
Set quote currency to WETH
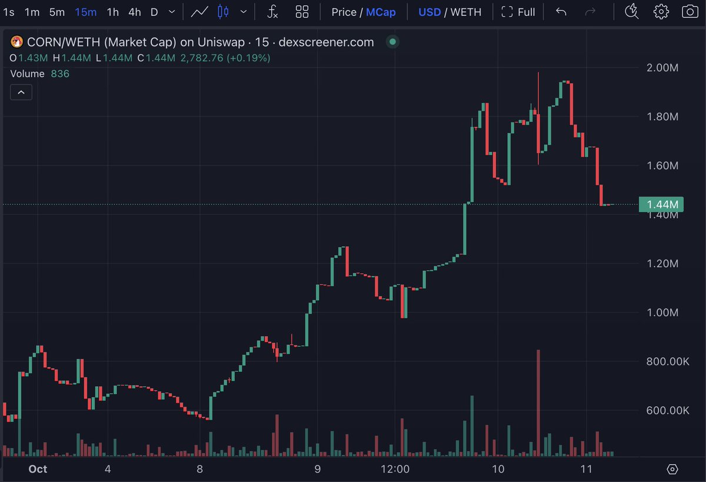pos(467,12)
